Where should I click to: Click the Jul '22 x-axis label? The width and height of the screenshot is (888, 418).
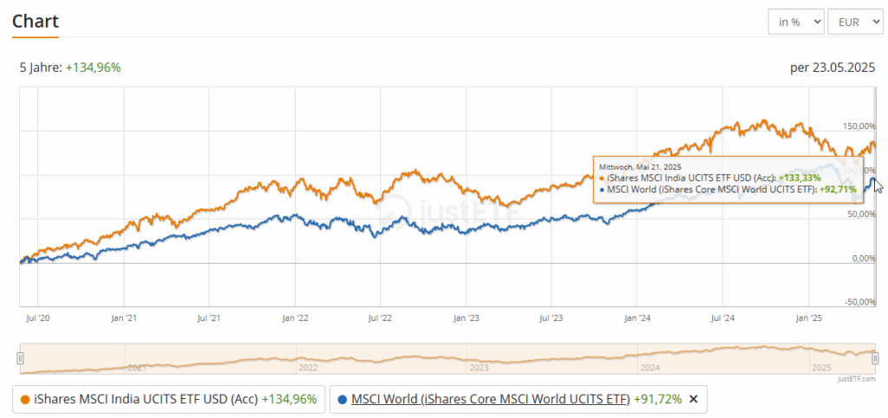380,318
